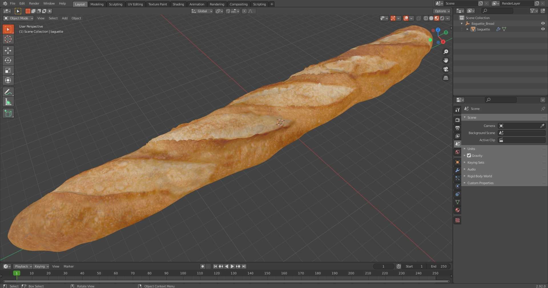Screen dimensions: 548x288
Task: Select the Cursor tool in toolbar
Action: coord(8,39)
